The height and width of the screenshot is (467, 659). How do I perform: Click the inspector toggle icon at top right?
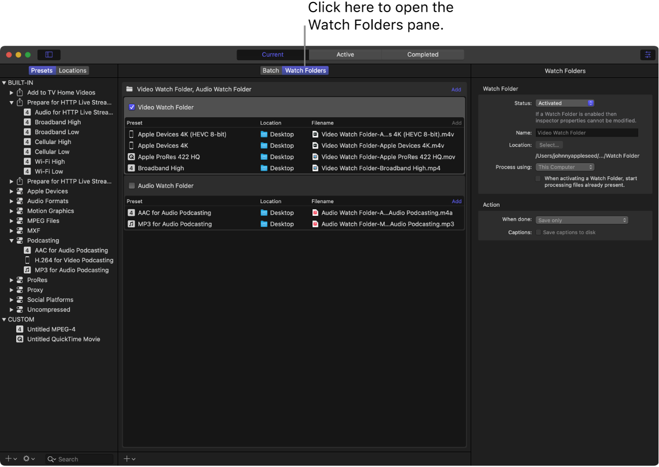(x=647, y=55)
